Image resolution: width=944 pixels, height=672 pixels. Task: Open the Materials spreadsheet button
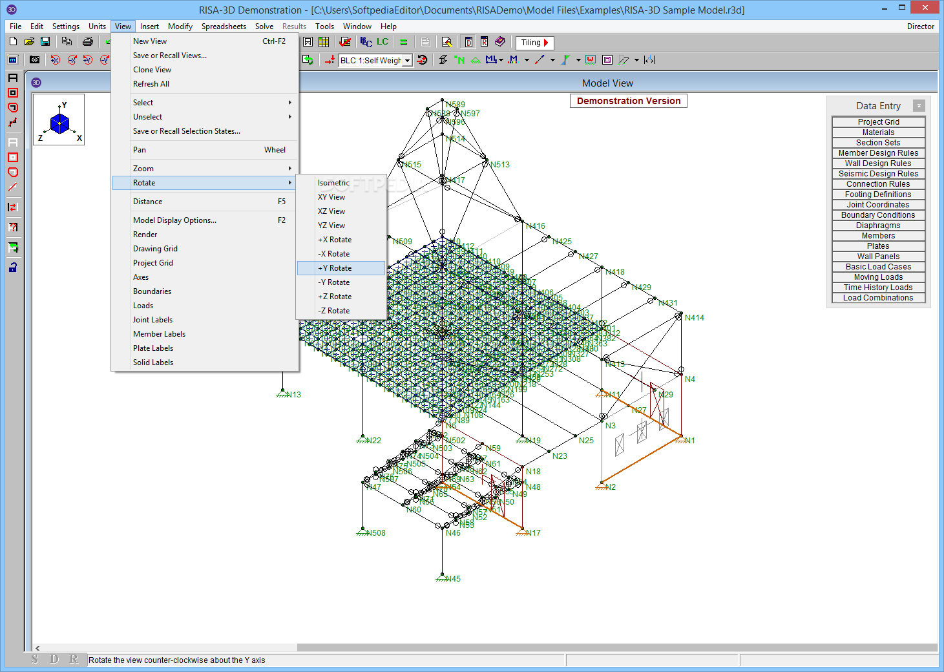point(879,132)
